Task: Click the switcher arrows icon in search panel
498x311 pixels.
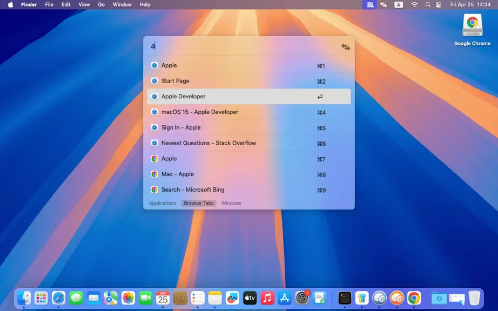Action: tap(346, 47)
